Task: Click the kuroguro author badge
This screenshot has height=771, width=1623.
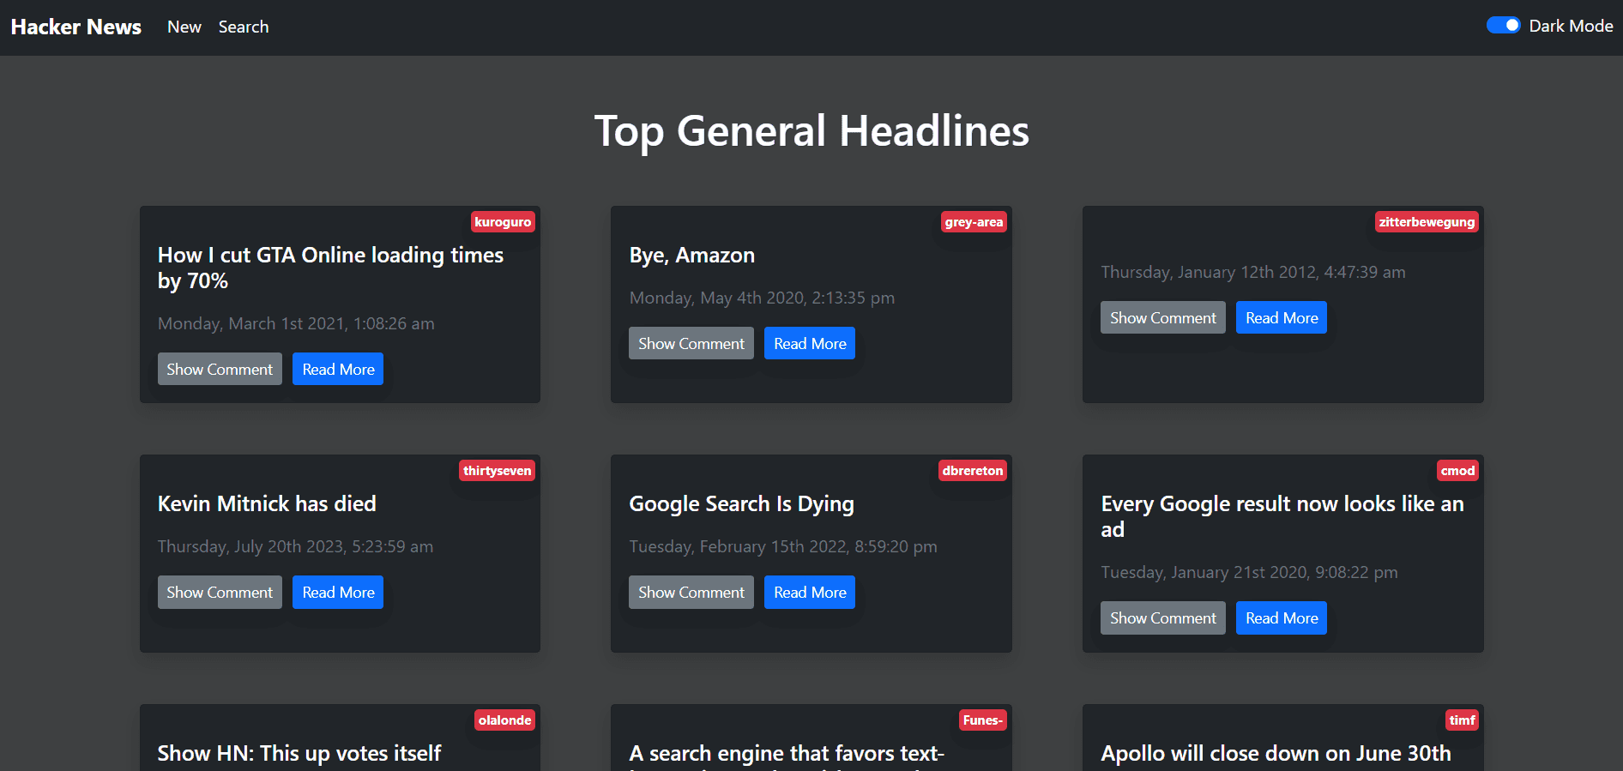Action: [503, 222]
